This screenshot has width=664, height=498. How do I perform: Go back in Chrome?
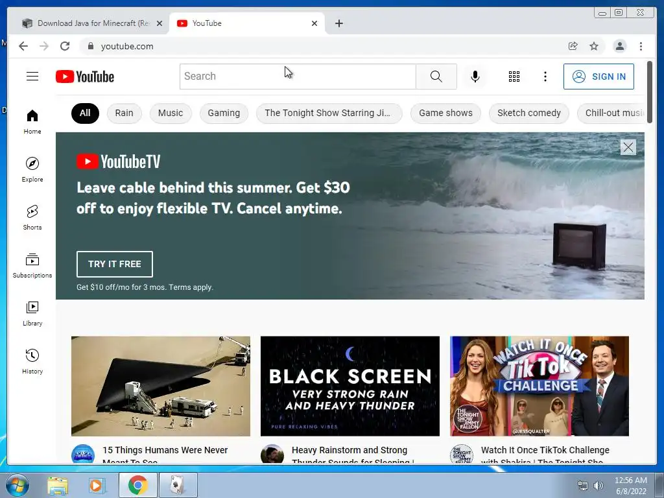(23, 46)
